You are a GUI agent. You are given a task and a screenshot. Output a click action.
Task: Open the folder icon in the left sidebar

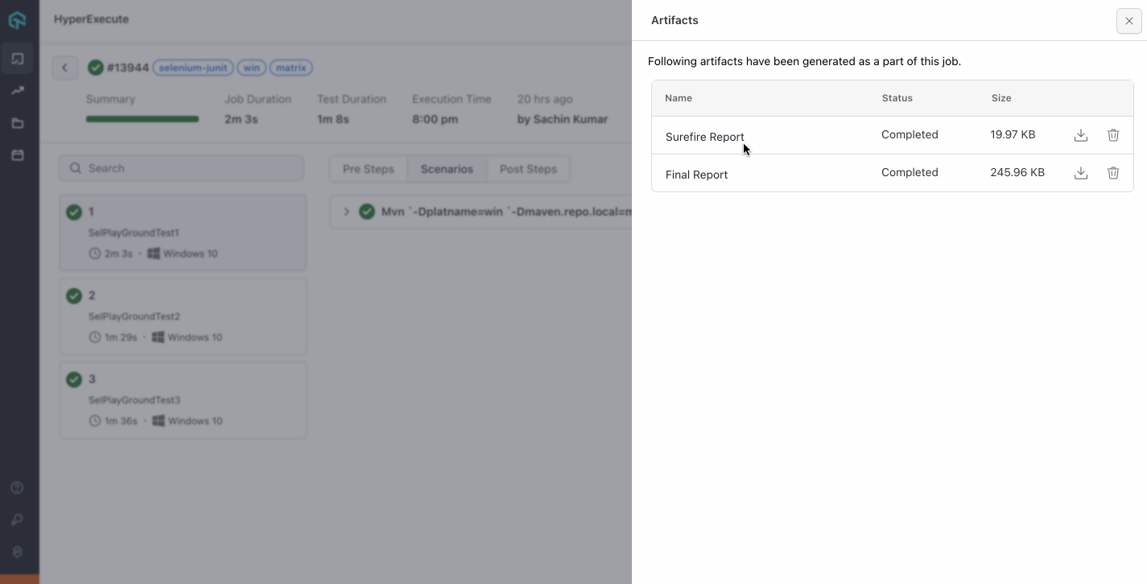(18, 123)
